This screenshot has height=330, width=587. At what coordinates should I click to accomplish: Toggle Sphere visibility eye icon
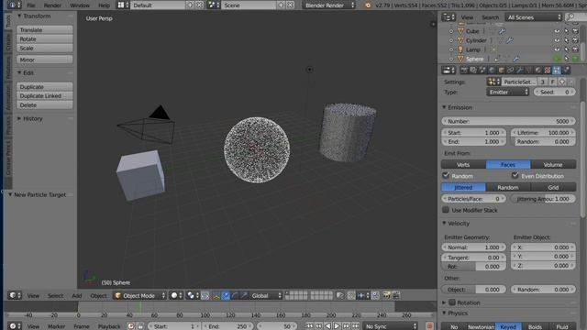pyautogui.click(x=557, y=59)
